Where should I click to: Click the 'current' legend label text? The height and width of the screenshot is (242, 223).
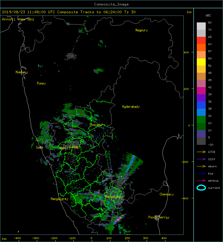tap(214, 188)
